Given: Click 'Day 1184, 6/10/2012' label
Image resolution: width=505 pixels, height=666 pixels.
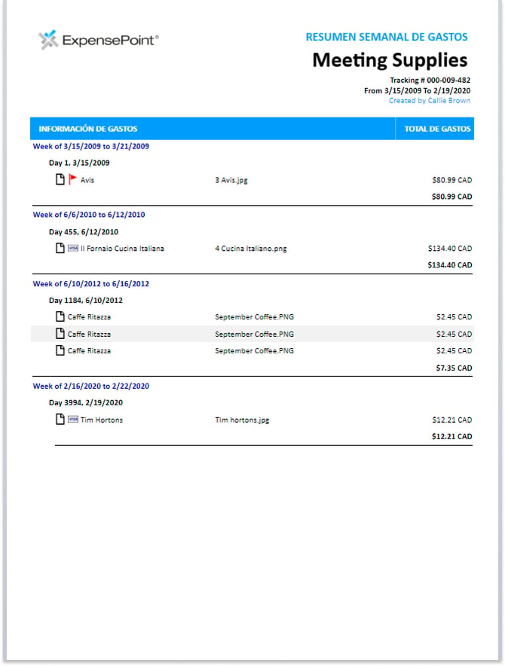Looking at the screenshot, I should point(86,301).
